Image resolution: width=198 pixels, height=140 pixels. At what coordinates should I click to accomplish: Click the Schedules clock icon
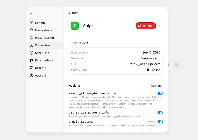[32, 53]
